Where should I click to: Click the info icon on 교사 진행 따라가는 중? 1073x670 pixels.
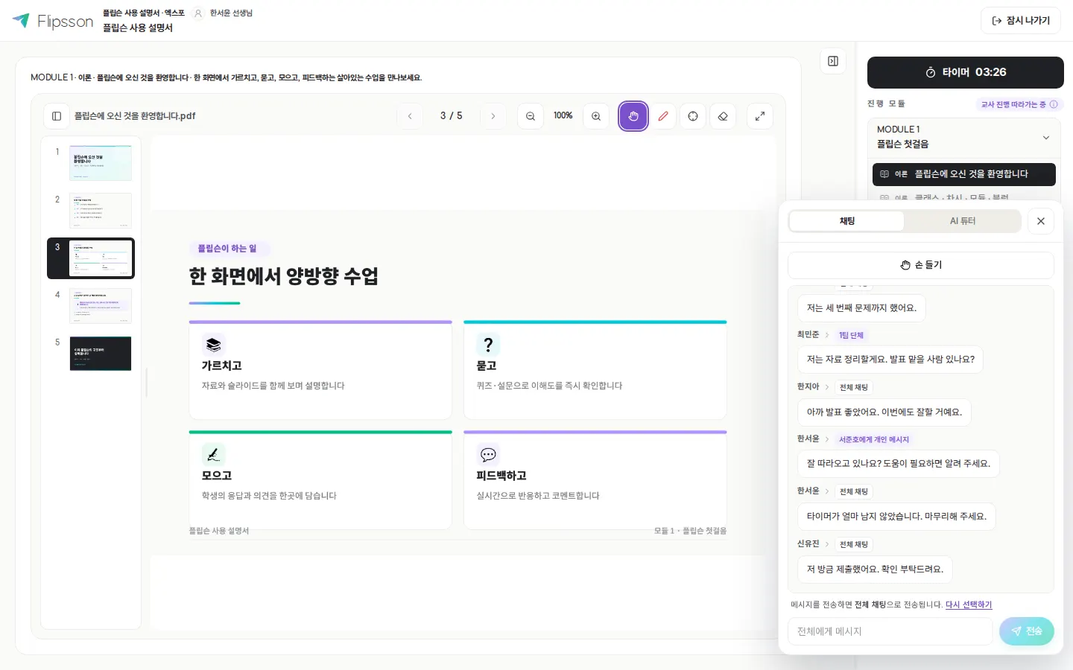click(1054, 105)
